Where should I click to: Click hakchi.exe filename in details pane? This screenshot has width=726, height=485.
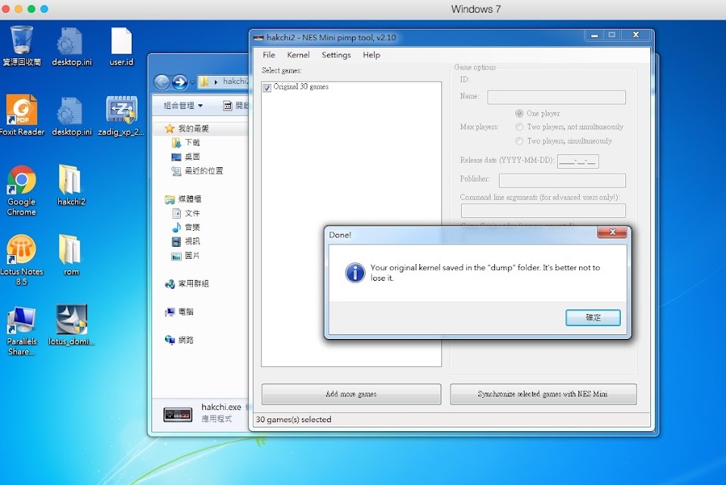point(221,407)
